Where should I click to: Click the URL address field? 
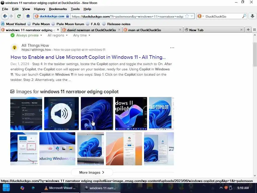[128, 16]
